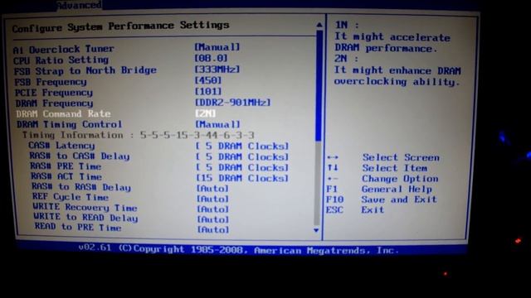Click the F10 Save and Exit hint

pos(382,199)
